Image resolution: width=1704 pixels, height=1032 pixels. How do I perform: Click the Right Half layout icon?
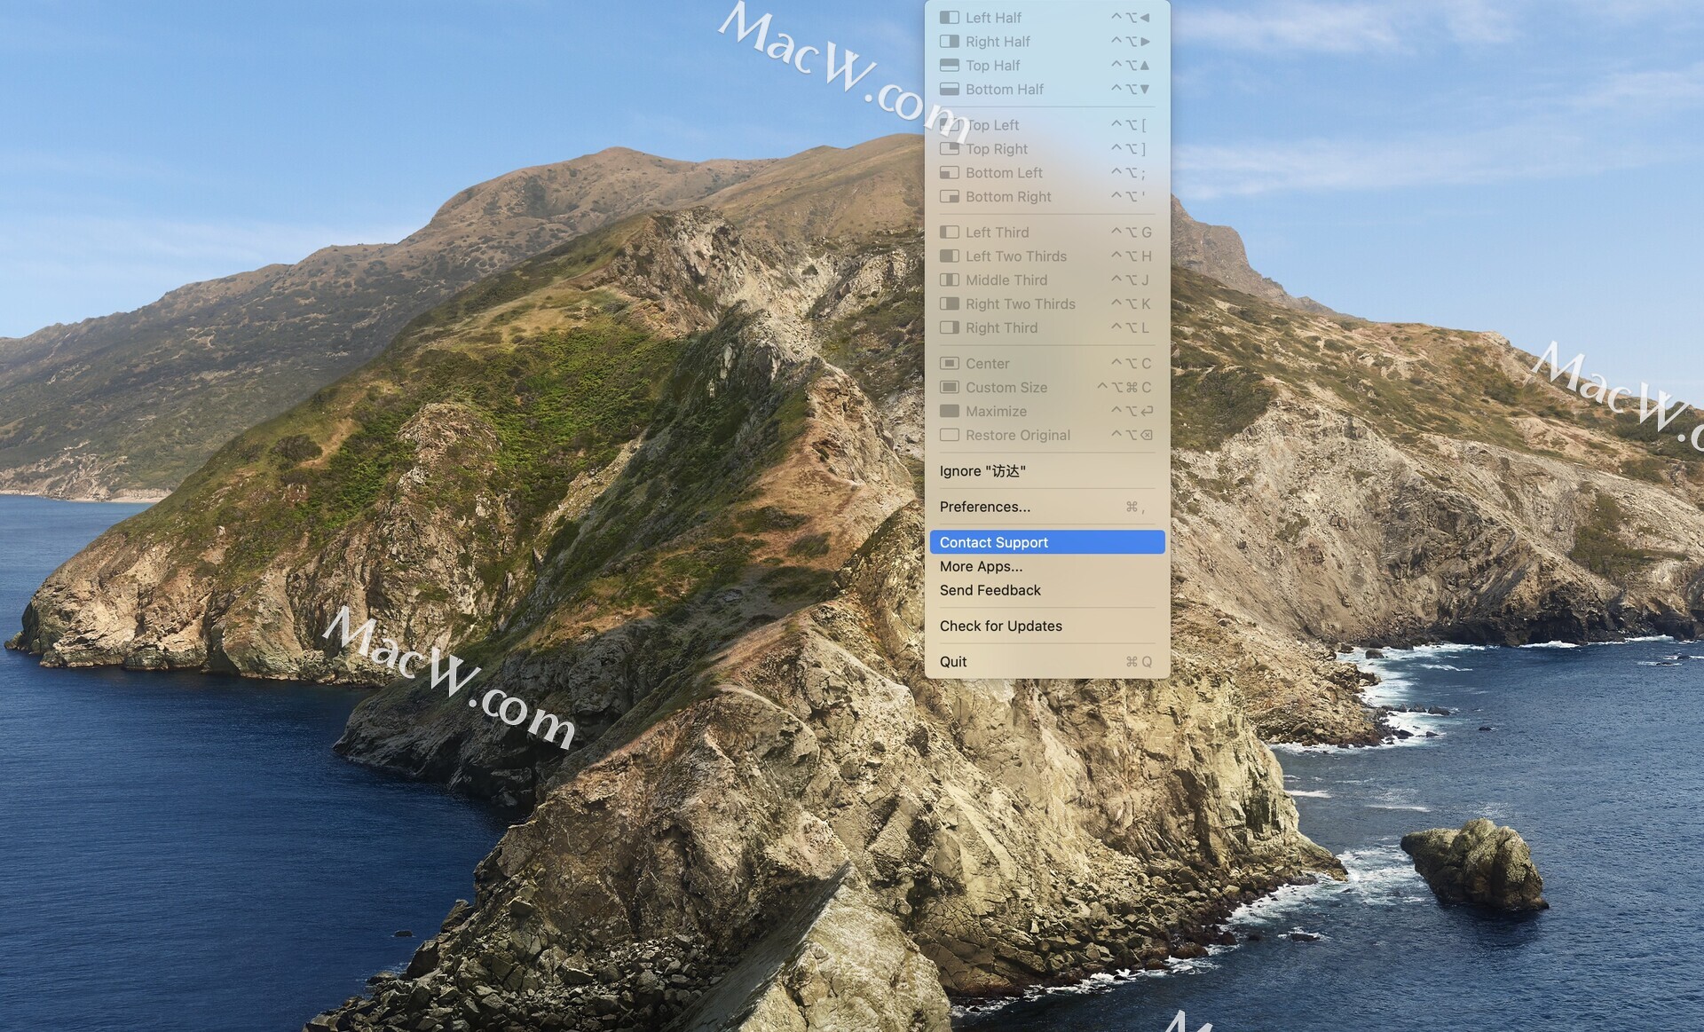click(949, 42)
